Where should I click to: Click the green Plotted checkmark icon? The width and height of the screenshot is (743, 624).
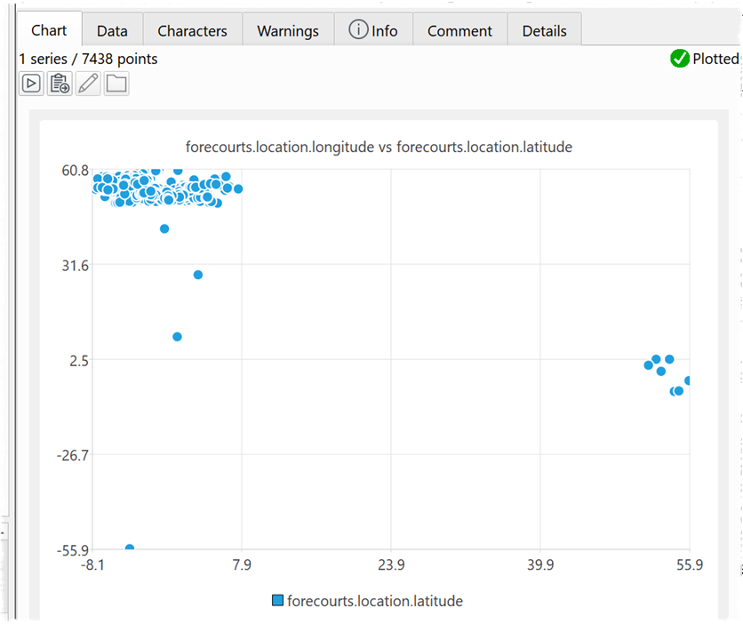(x=680, y=59)
